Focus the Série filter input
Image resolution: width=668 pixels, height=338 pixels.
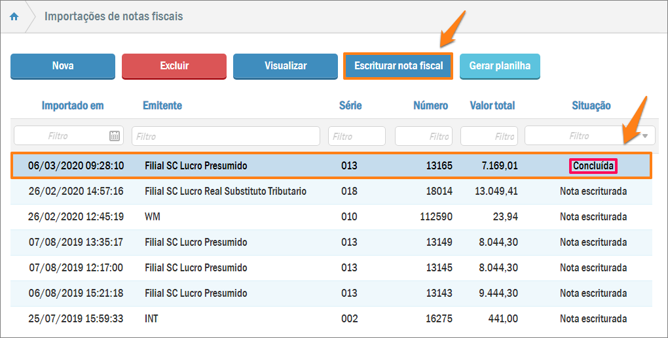tap(356, 136)
